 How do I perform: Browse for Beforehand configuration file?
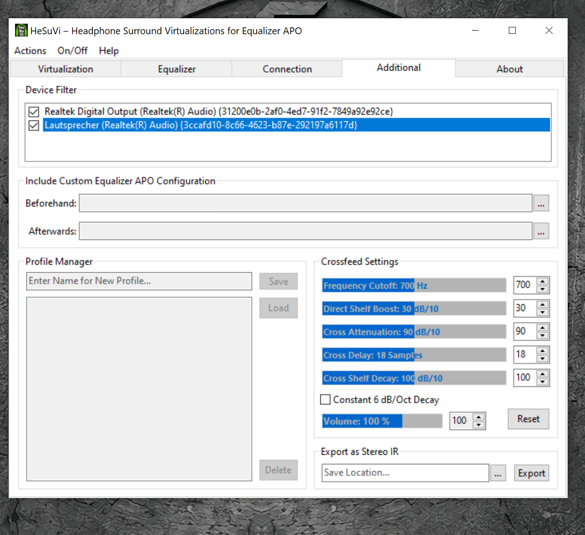[541, 203]
